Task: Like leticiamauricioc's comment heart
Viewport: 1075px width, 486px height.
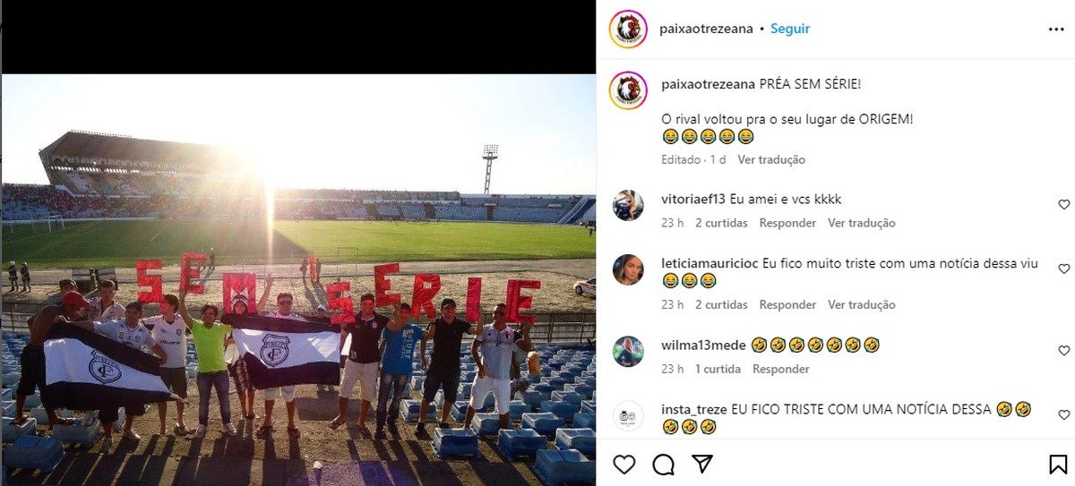Action: coord(1064,269)
